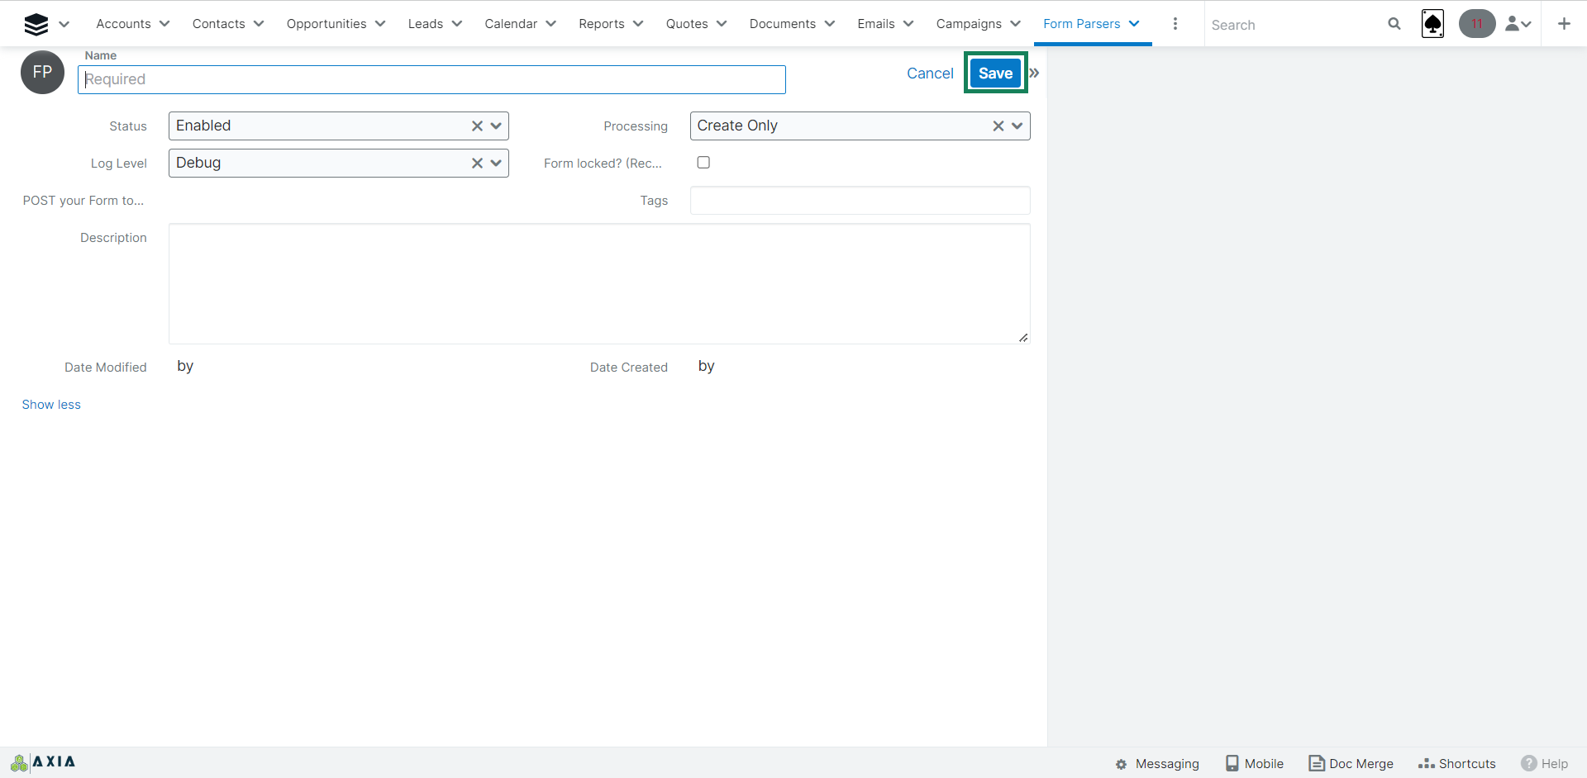Expand the Log Level dropdown
The width and height of the screenshot is (1587, 778).
coord(496,164)
